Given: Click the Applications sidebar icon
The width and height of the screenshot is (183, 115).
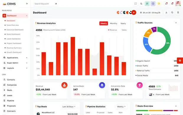Looking at the screenshot, I should click(x=4, y=57).
